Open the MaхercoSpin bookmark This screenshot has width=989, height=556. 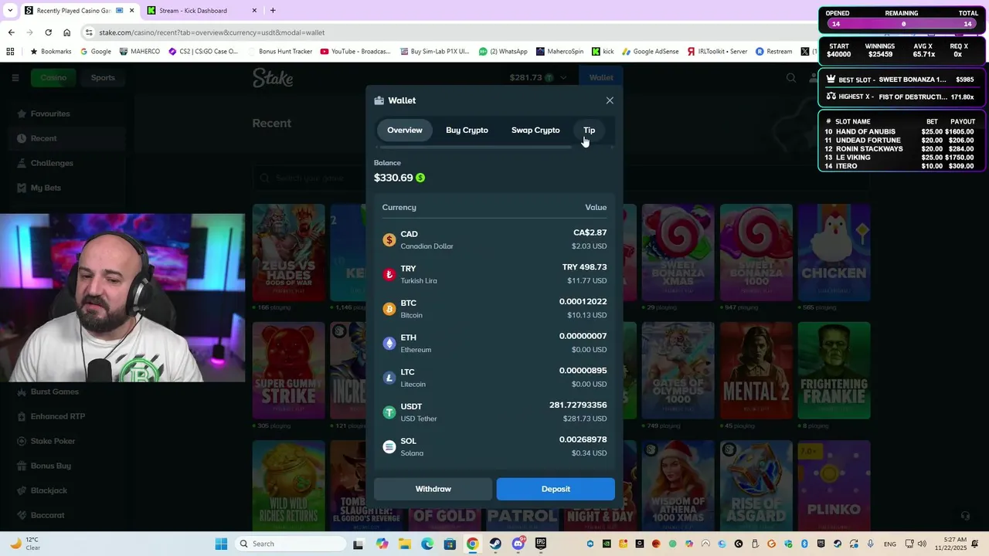[x=559, y=52]
